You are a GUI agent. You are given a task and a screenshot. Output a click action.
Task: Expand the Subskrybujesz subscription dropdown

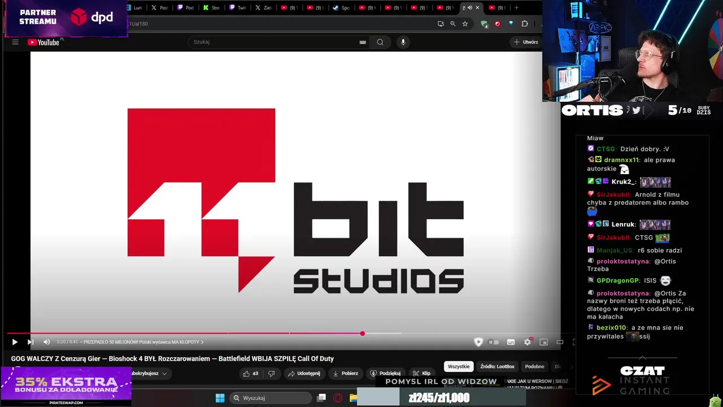point(164,374)
